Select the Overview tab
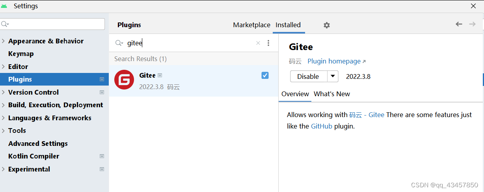 [295, 94]
